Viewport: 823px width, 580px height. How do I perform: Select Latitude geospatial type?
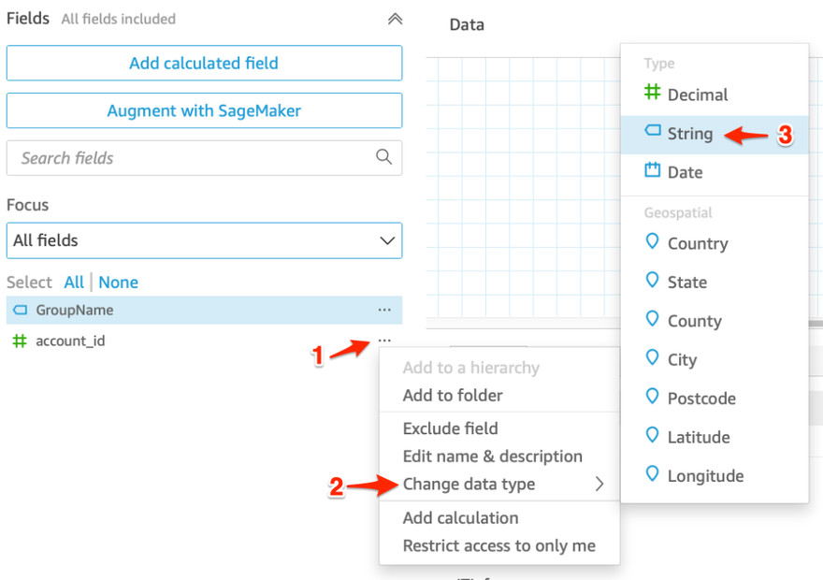coord(698,437)
